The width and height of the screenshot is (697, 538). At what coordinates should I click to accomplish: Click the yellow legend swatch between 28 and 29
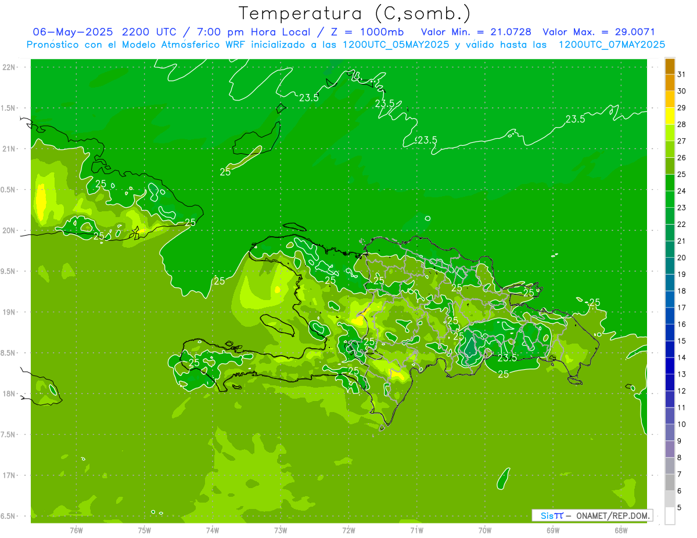point(670,116)
